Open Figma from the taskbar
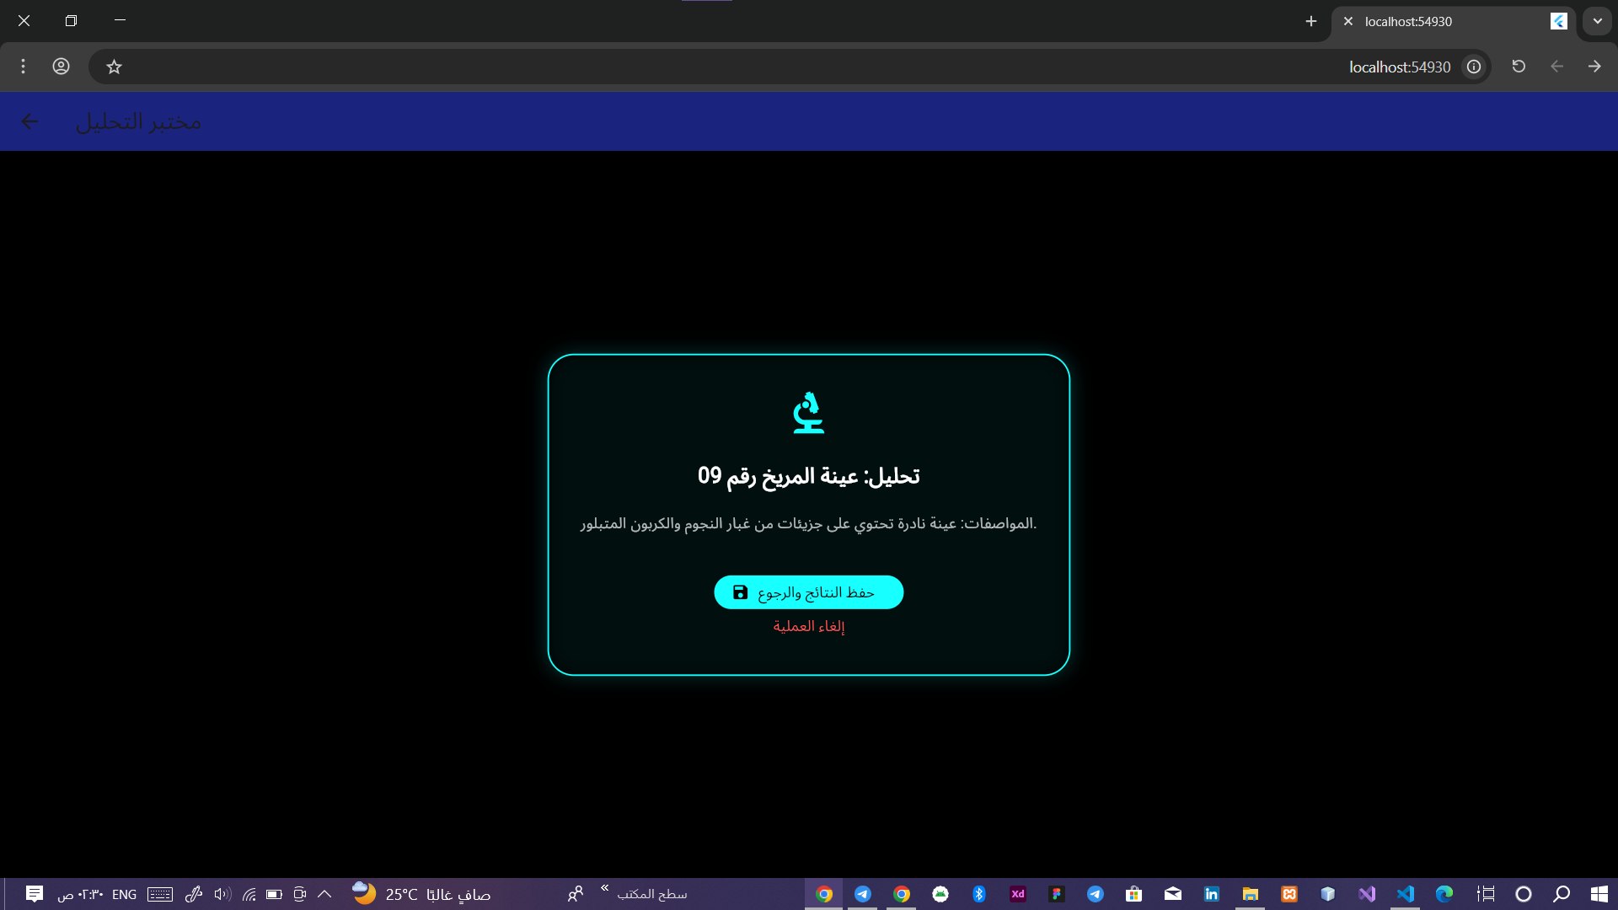Screen dimensions: 1618x910 1057,894
